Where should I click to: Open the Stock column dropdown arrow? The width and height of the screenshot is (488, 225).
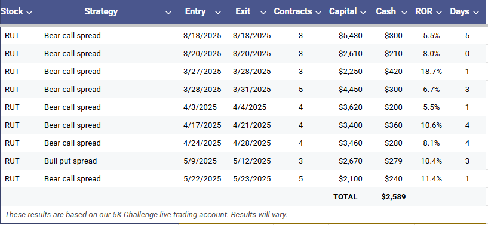(x=29, y=13)
